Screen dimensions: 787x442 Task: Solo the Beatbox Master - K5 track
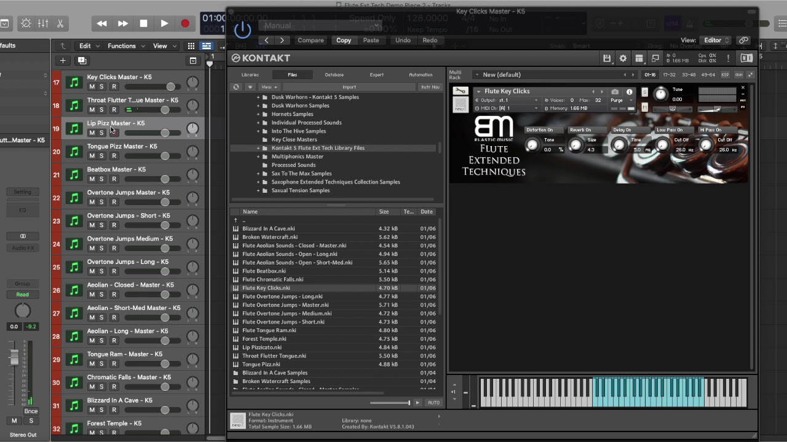102,179
